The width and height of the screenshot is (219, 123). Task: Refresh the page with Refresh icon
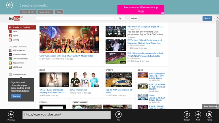(x=187, y=114)
